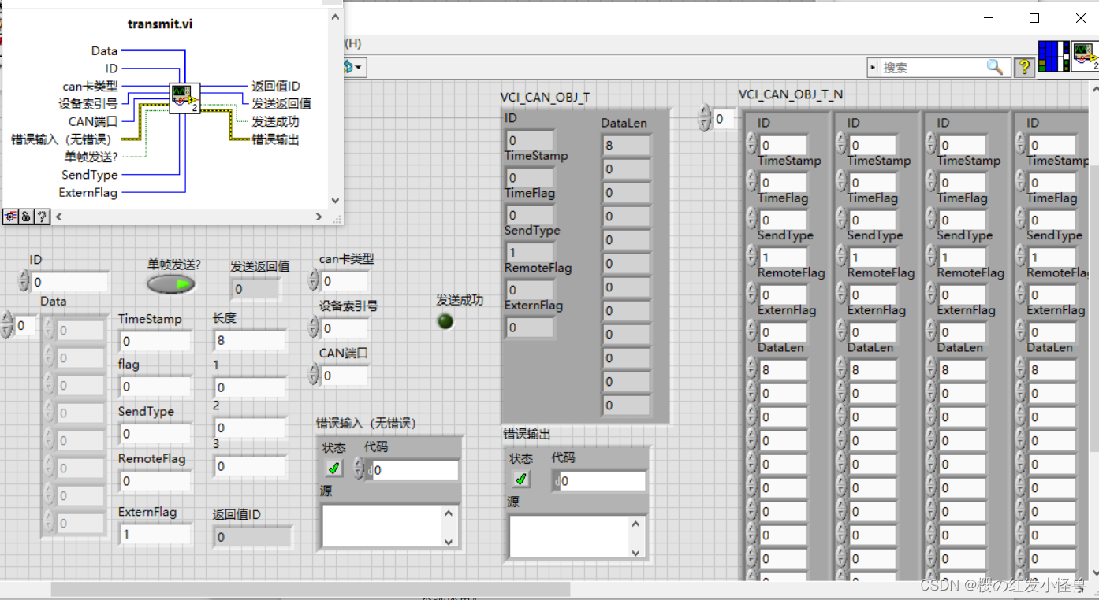Click the blue connector pane icon
The height and width of the screenshot is (600, 1099).
click(x=1052, y=57)
